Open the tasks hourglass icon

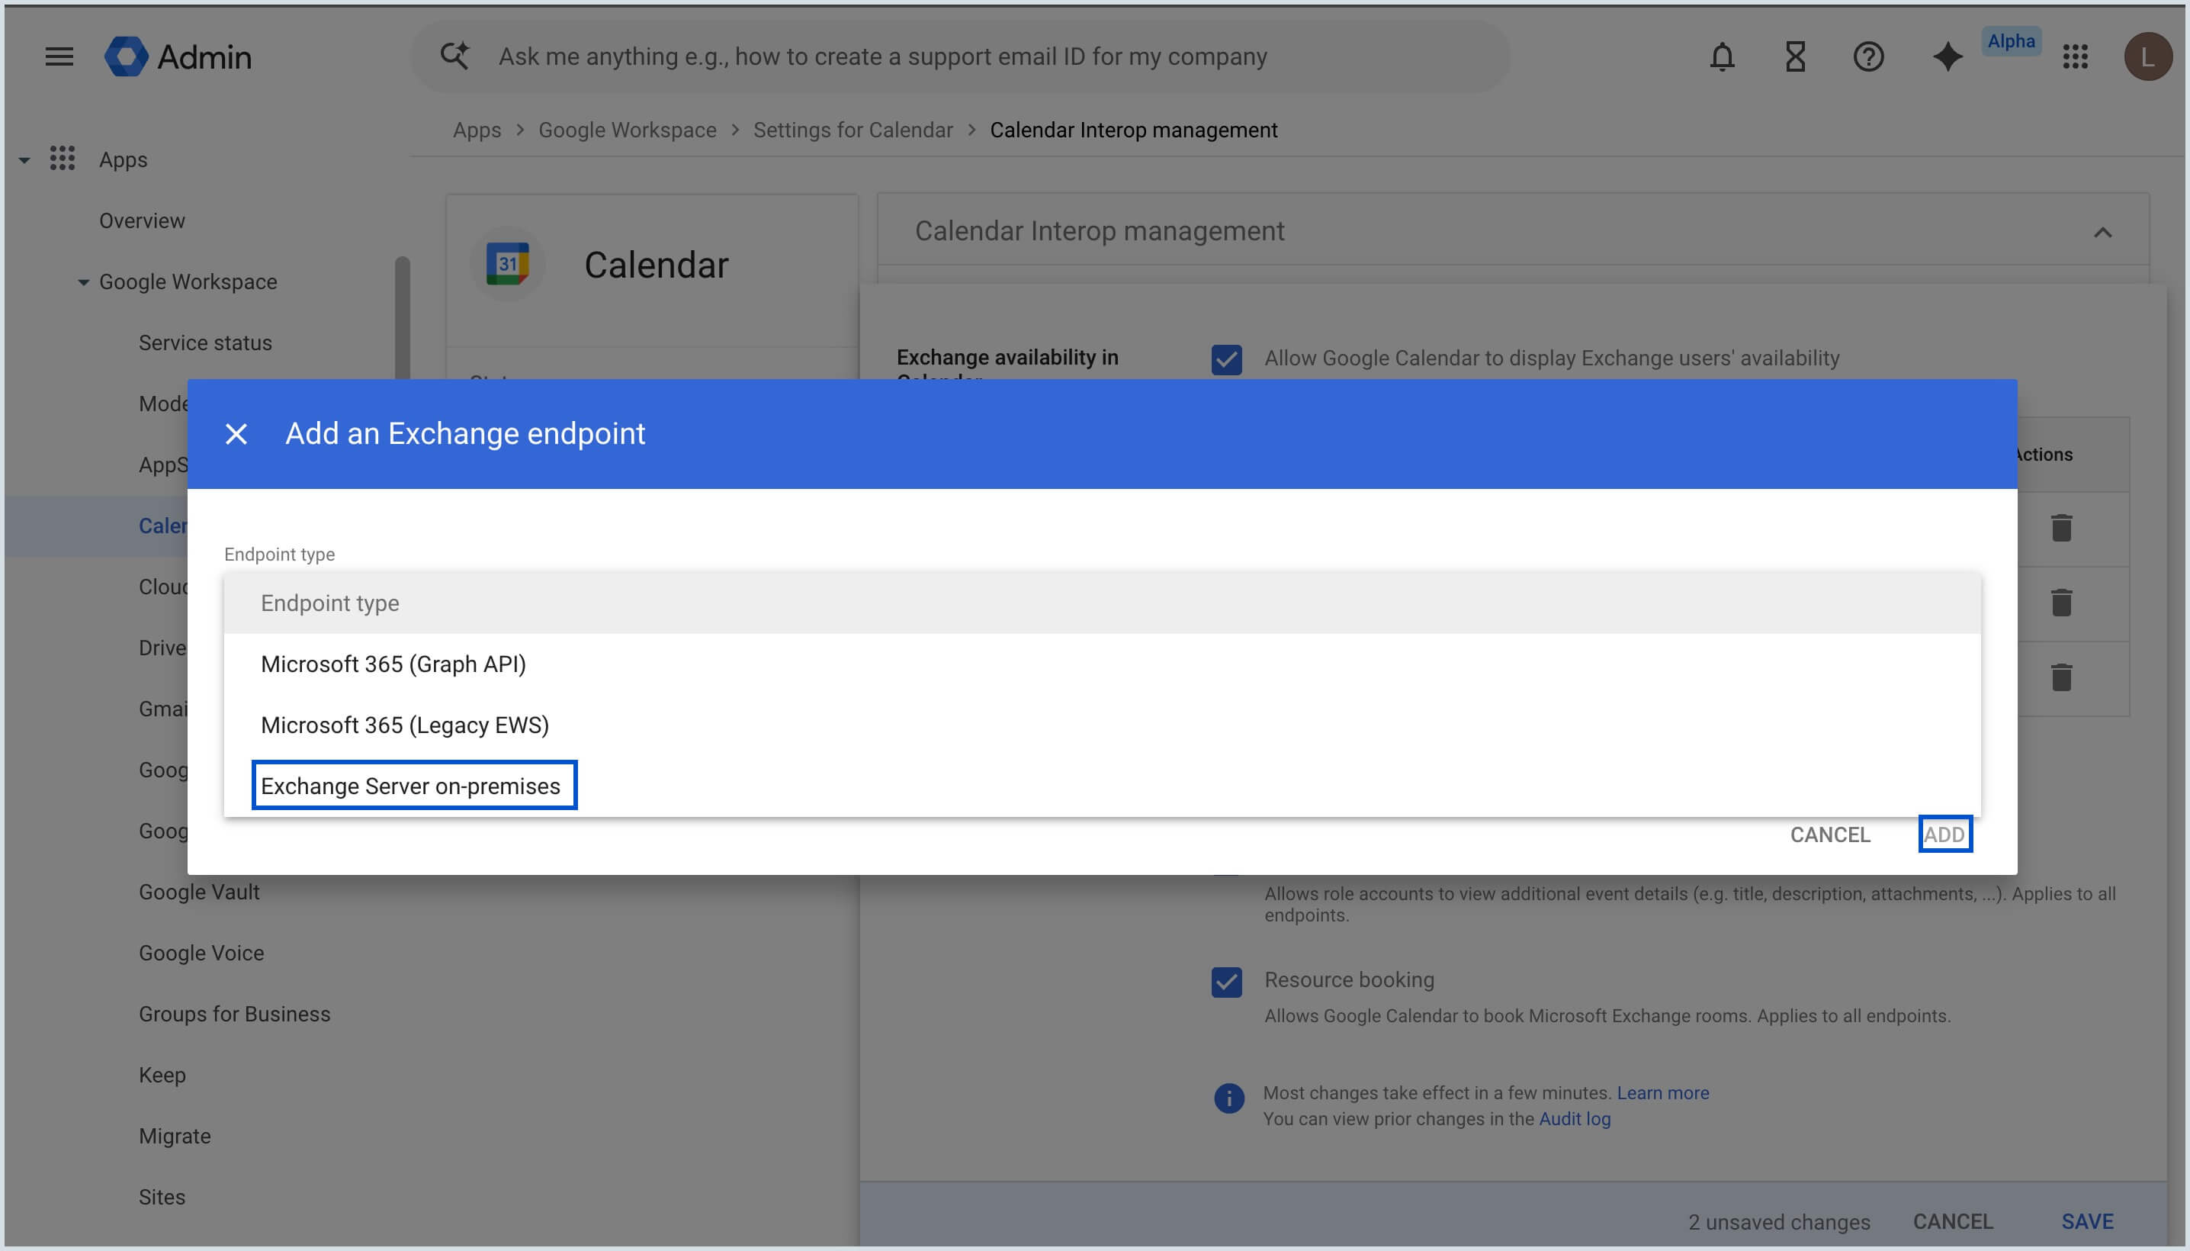tap(1795, 56)
